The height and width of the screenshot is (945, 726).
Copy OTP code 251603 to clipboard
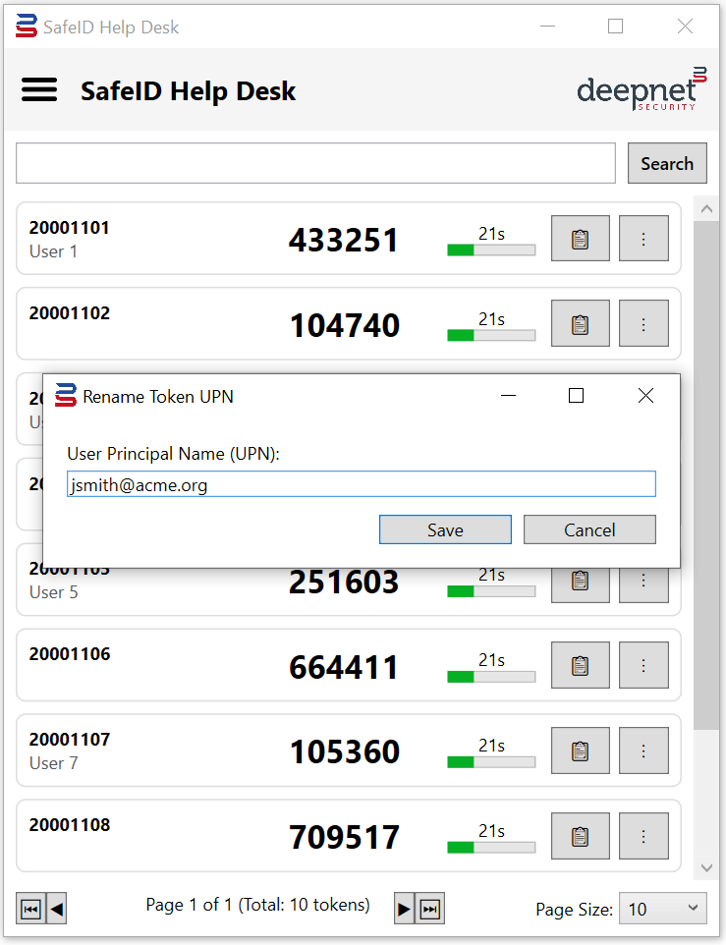pos(581,584)
